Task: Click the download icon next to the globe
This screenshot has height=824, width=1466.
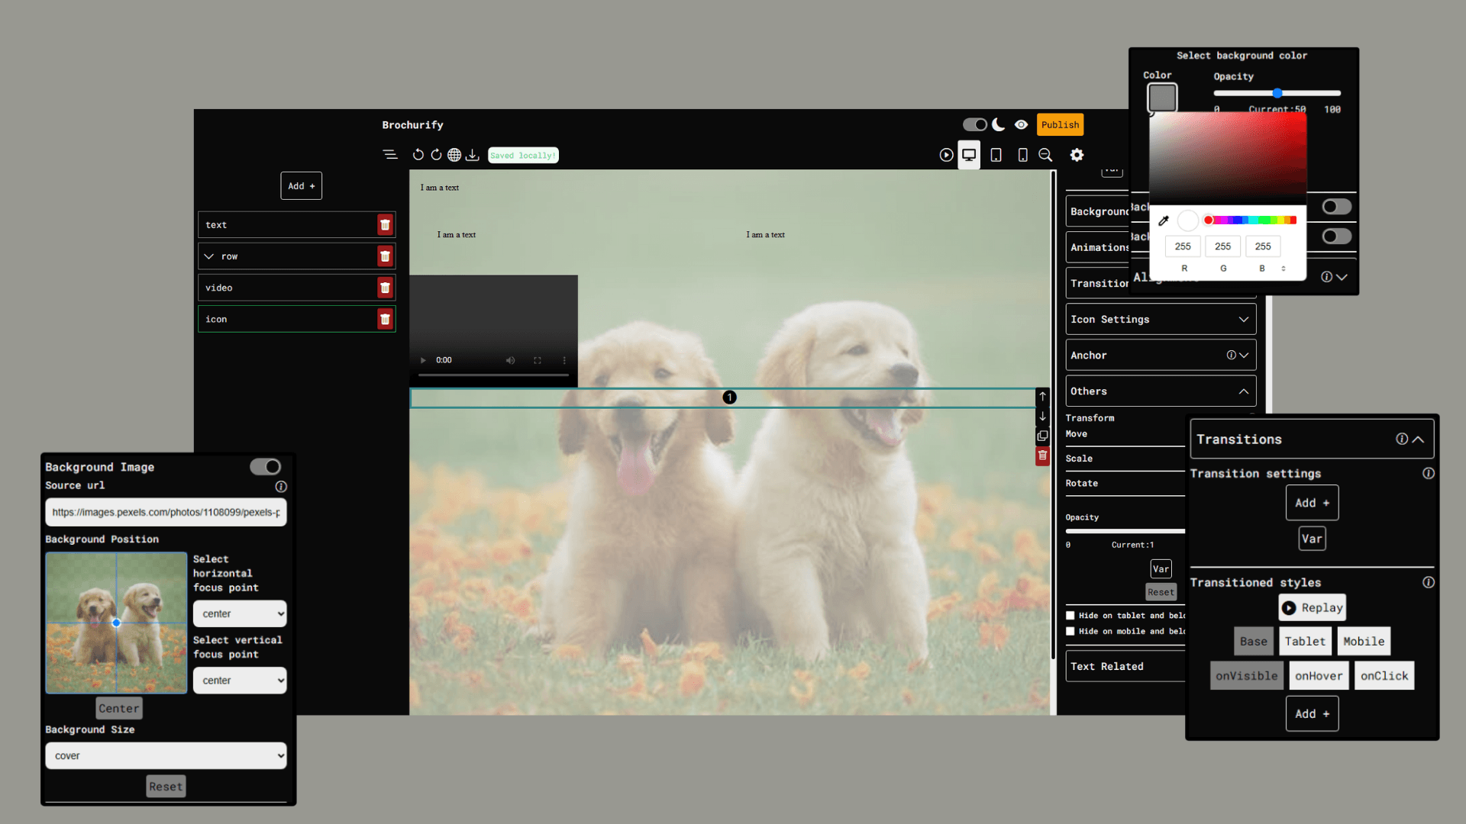Action: 472,155
